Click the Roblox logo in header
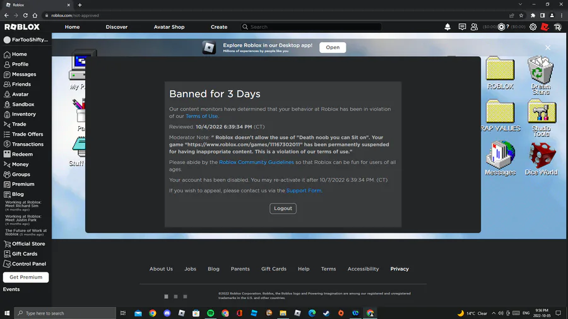Screen dimensions: 568x319 point(21,26)
